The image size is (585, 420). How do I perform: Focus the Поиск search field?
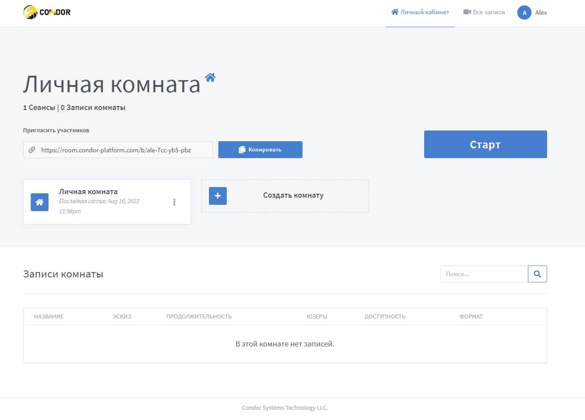click(x=484, y=274)
